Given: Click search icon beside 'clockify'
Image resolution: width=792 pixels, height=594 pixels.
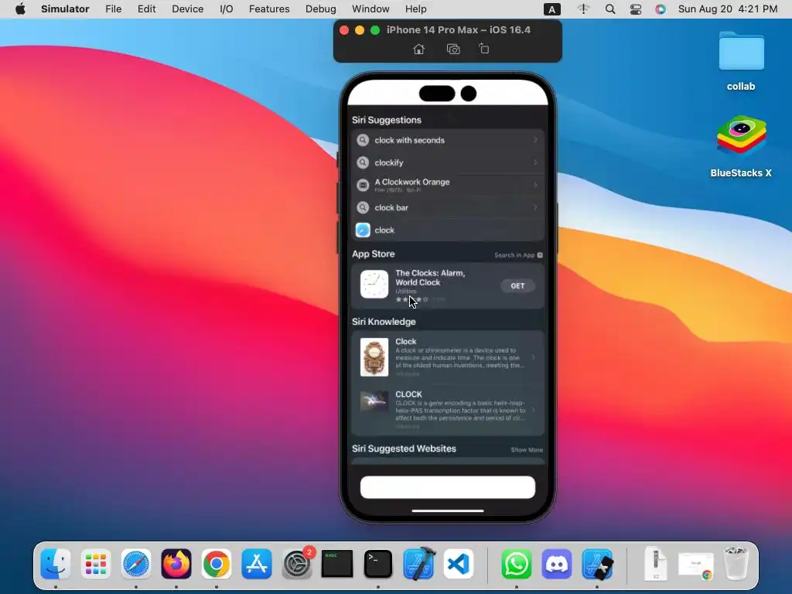Looking at the screenshot, I should click(363, 162).
